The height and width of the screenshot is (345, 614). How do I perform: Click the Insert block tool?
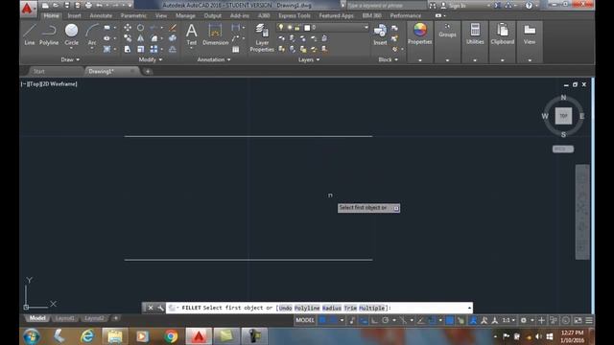(380, 34)
